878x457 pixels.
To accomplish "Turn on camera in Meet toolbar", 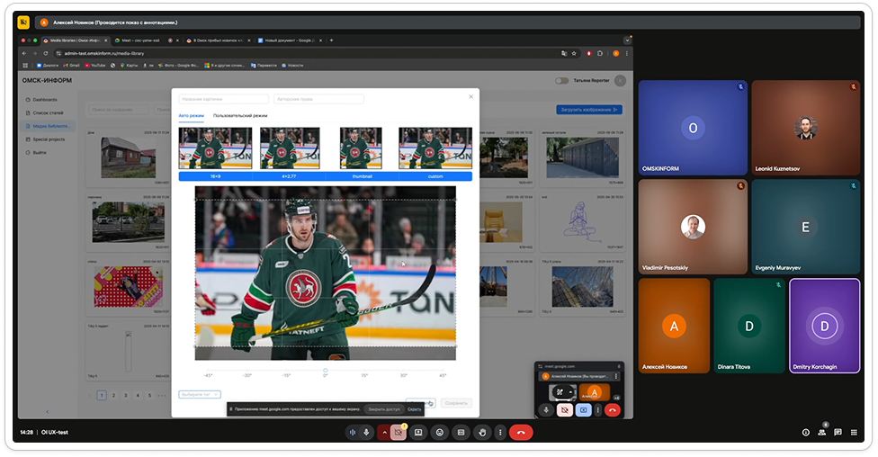I will click(x=398, y=433).
